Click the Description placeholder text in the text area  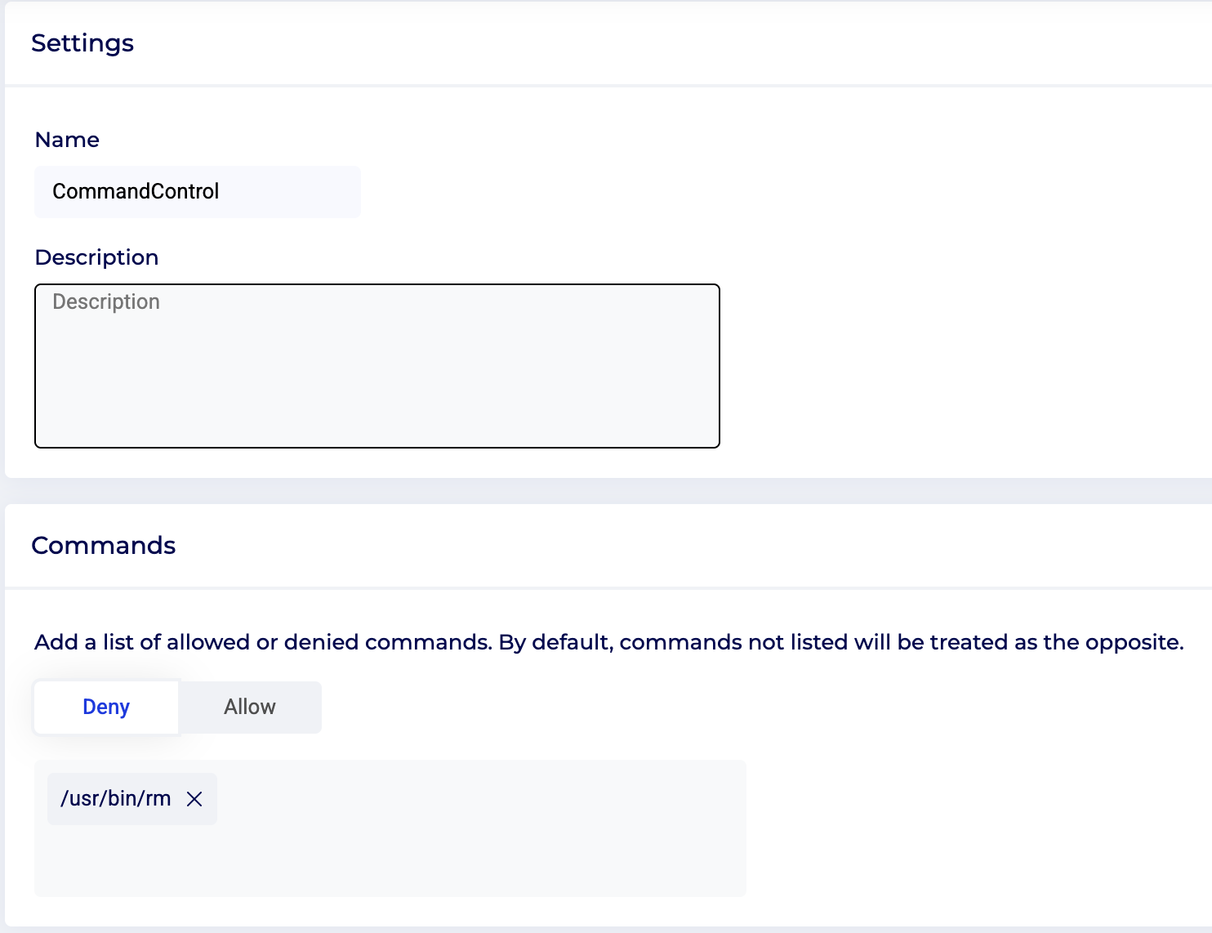tap(106, 302)
